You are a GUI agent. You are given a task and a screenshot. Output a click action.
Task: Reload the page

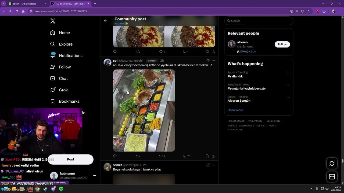[x=17, y=11]
